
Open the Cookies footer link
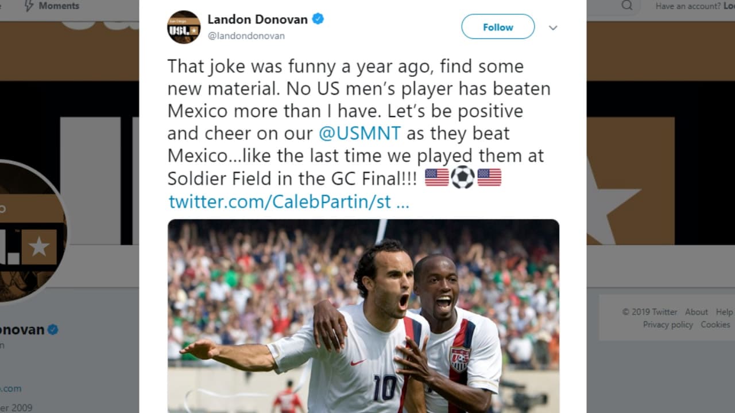click(x=715, y=325)
